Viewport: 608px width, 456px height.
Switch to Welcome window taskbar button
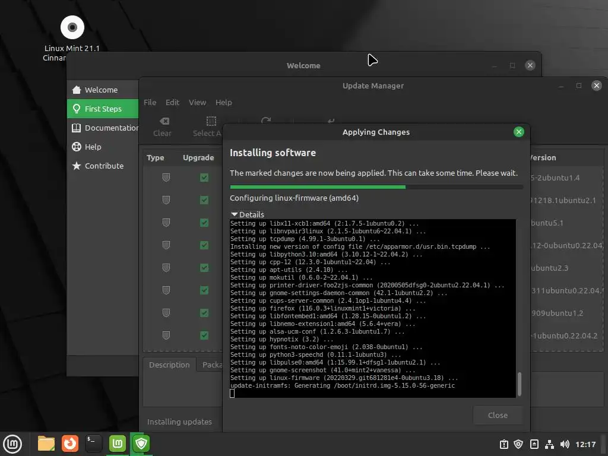click(x=118, y=444)
